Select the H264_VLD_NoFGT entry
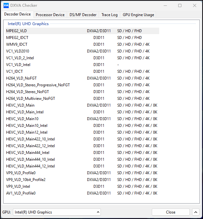 pyautogui.click(x=82, y=78)
